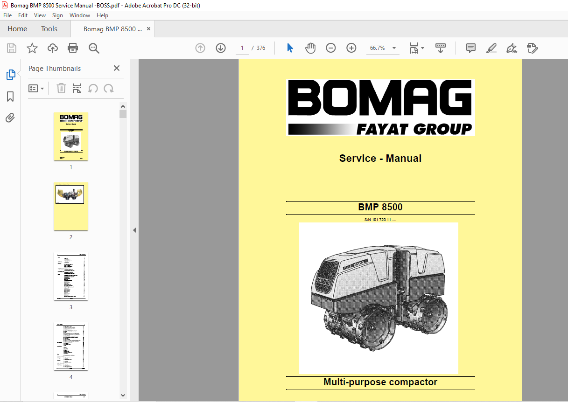
Task: Click the 'S/N 101 720 11' serial text
Action: [380, 219]
